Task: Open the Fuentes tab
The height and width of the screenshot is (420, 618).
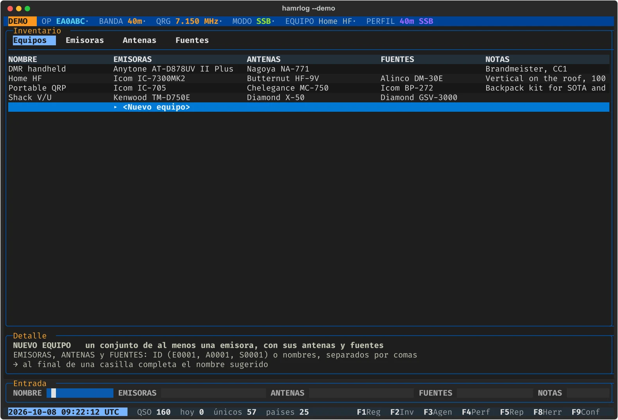Action: (192, 40)
